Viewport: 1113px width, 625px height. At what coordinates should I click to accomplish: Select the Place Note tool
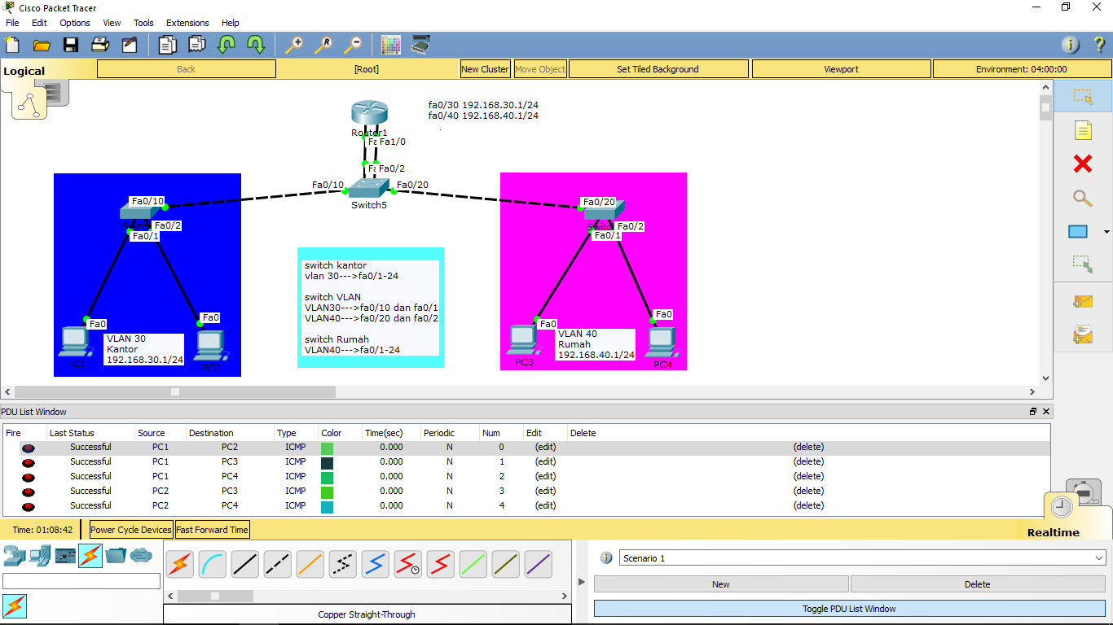(x=1084, y=129)
